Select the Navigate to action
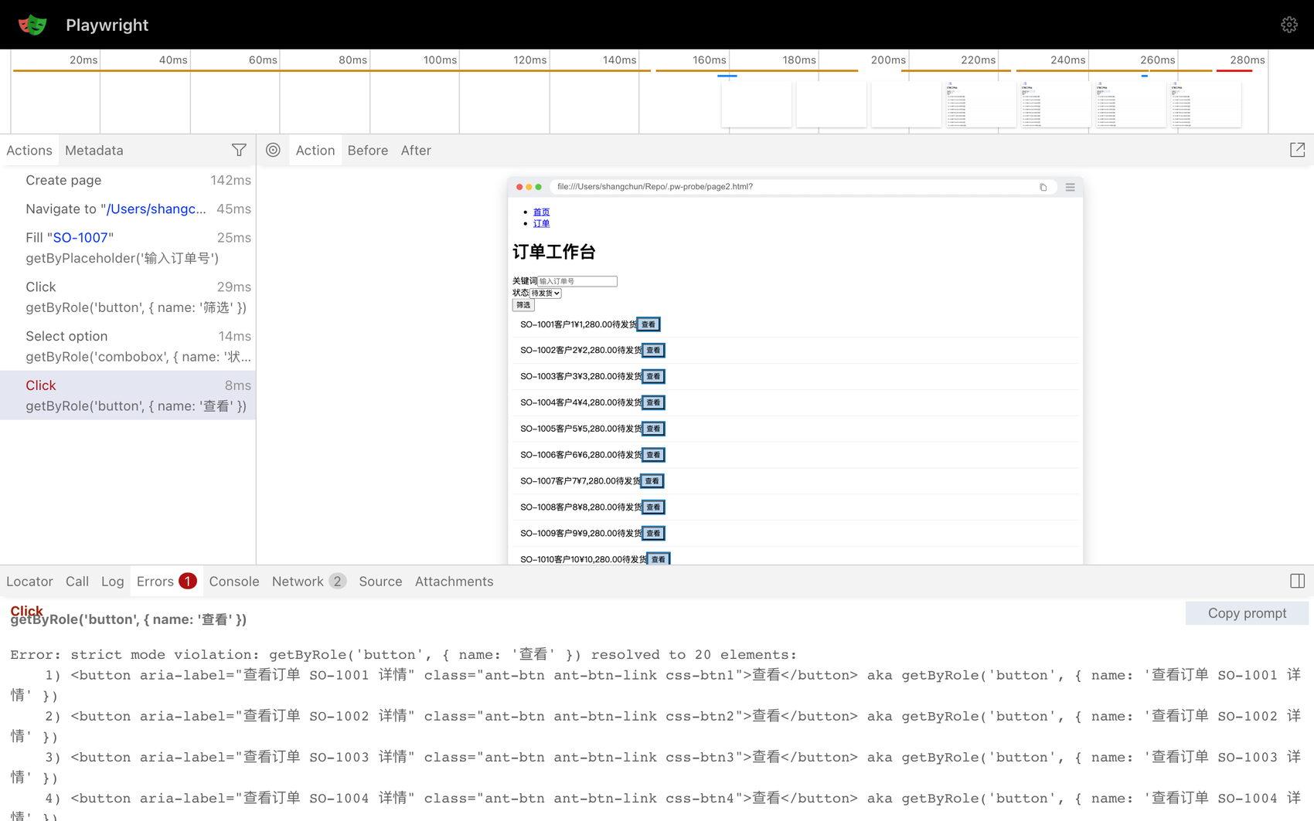 tap(128, 209)
